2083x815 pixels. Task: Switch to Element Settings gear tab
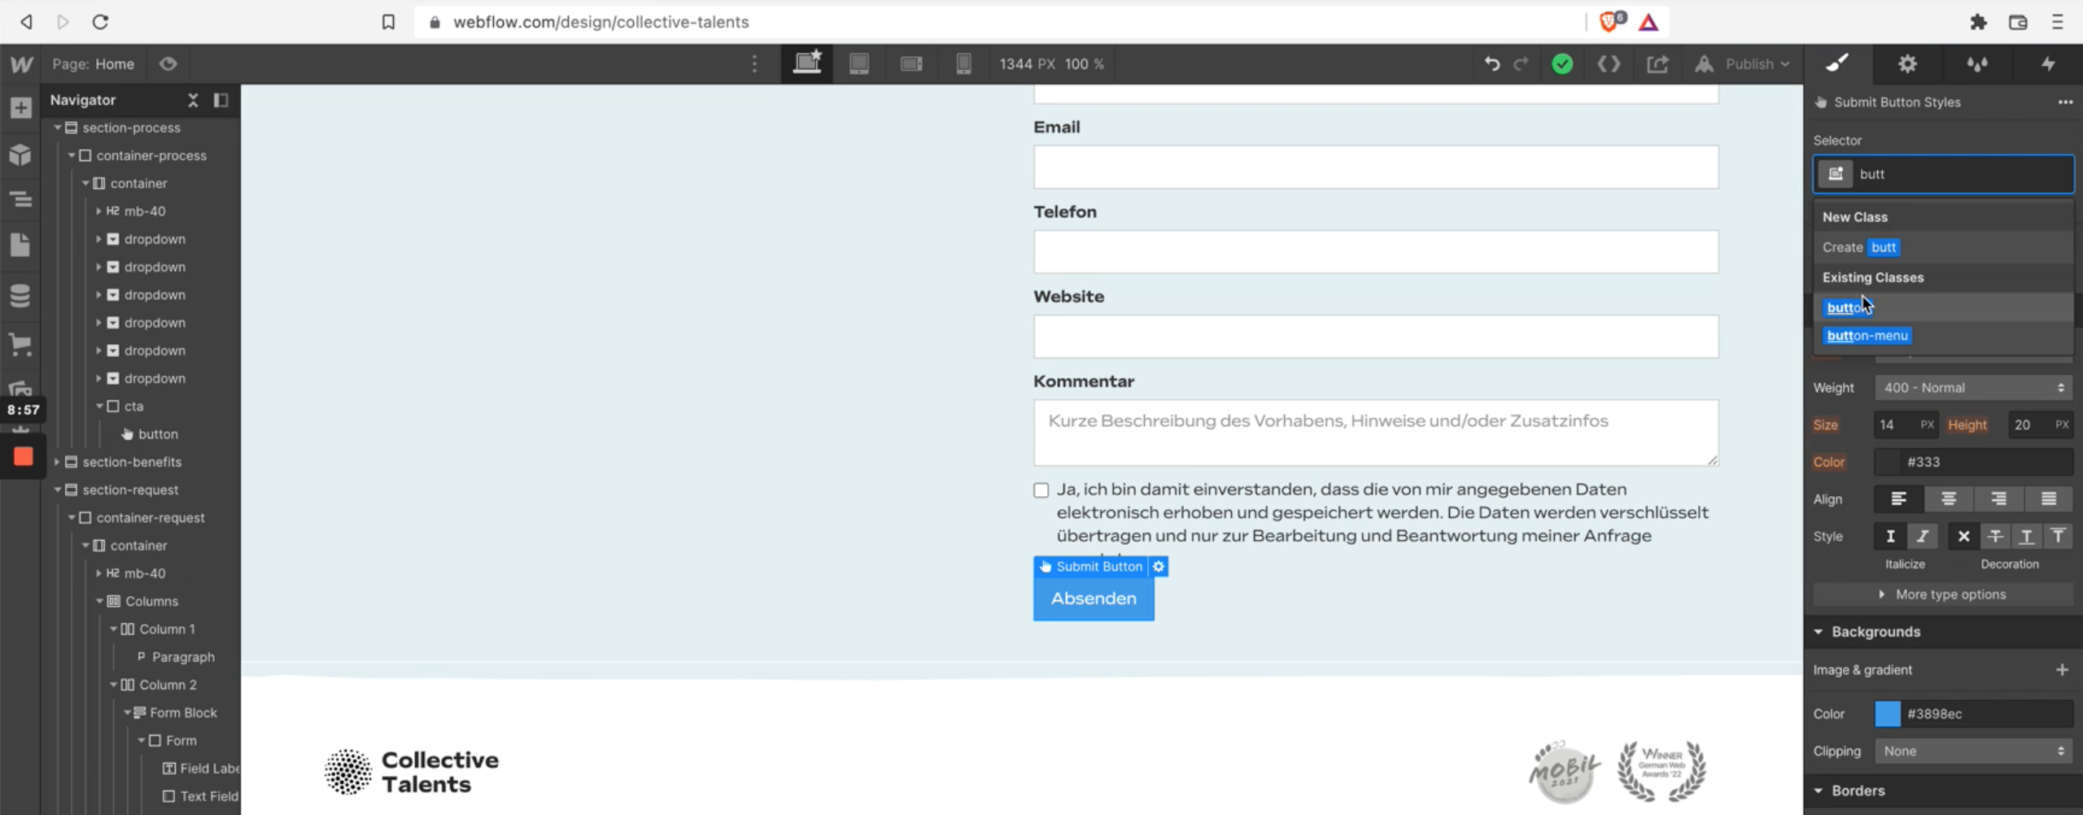tap(1907, 64)
